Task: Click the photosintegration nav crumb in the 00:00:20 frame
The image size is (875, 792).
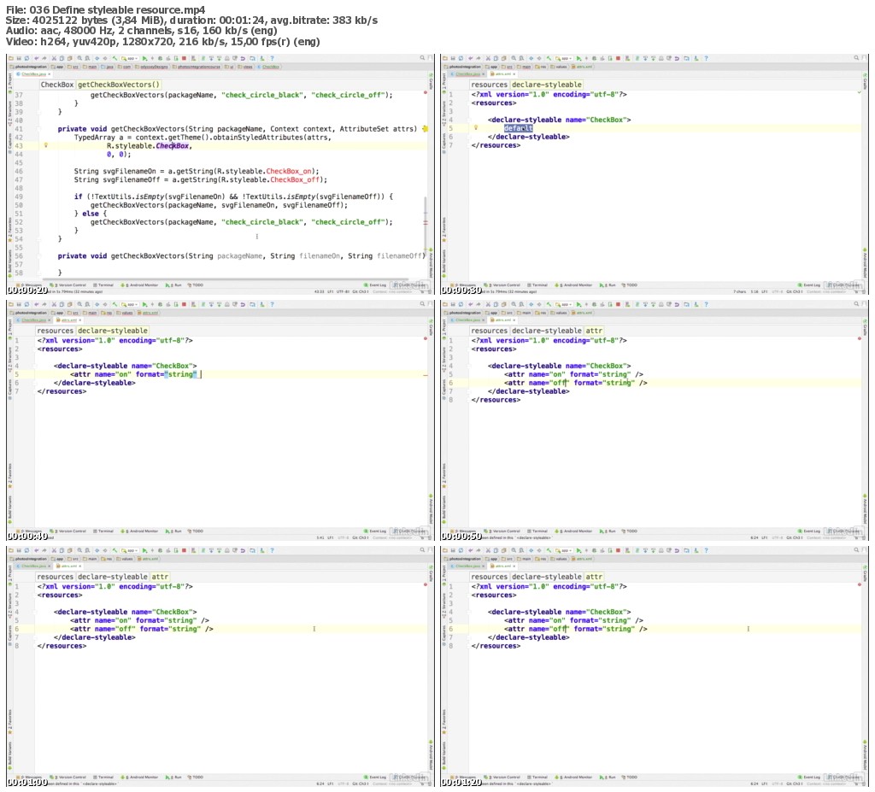Action: coord(30,67)
